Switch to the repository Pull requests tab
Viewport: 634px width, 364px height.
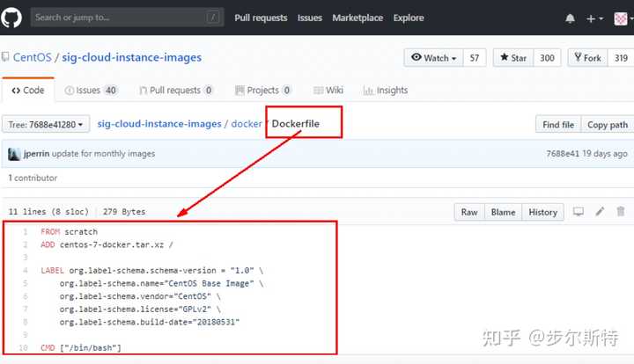[176, 90]
